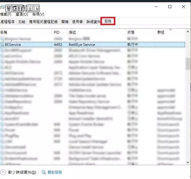Click the BEService gear icon
Image resolution: width=191 pixels, height=179 pixels.
click(x=2, y=45)
